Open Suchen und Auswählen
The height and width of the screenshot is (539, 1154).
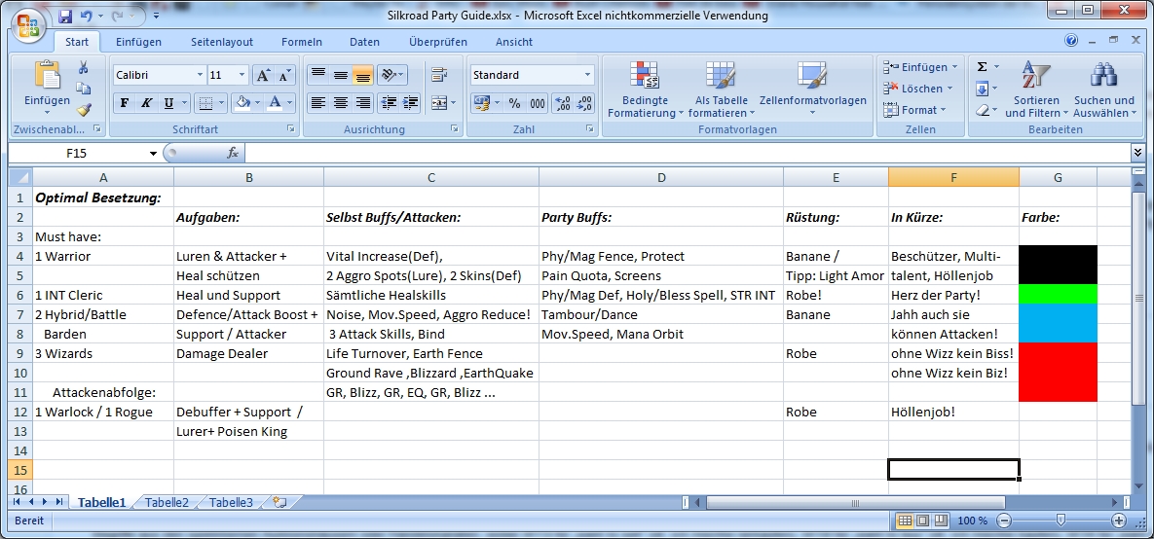[1104, 90]
